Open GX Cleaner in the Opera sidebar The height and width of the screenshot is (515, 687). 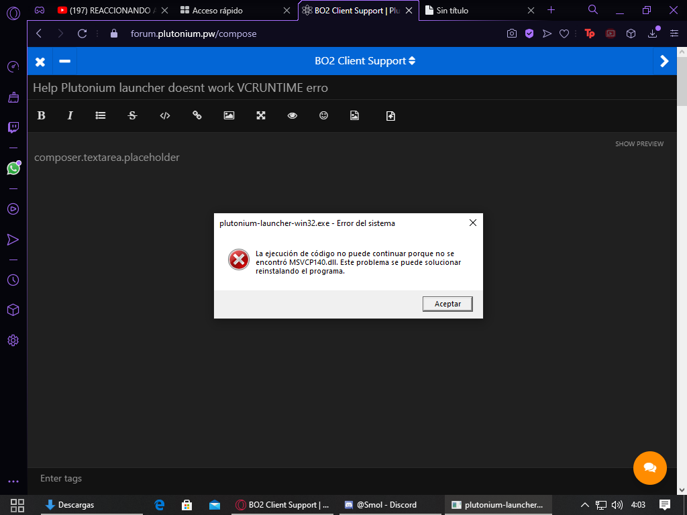(13, 97)
